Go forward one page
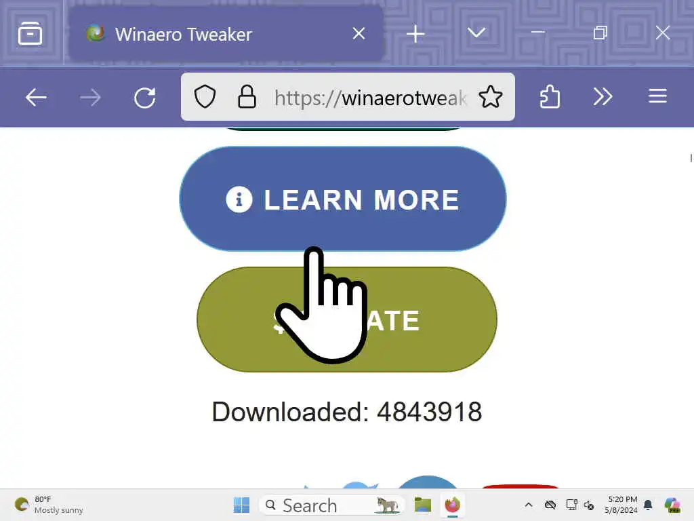The height and width of the screenshot is (521, 694). tap(90, 97)
